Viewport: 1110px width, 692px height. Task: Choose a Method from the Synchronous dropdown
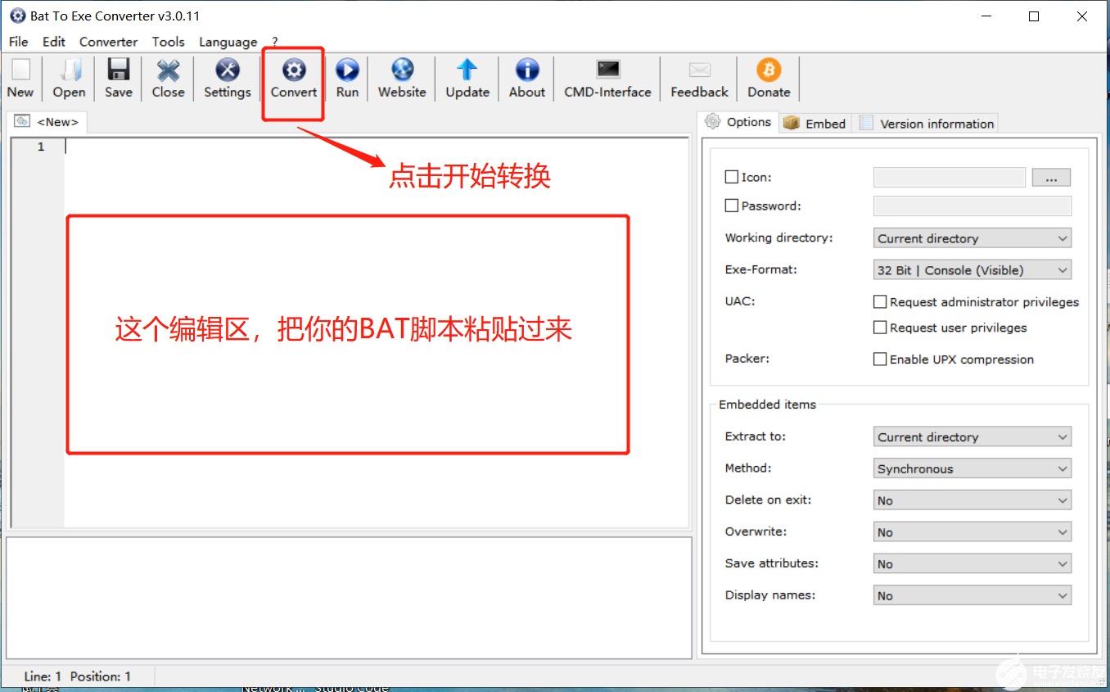point(972,469)
